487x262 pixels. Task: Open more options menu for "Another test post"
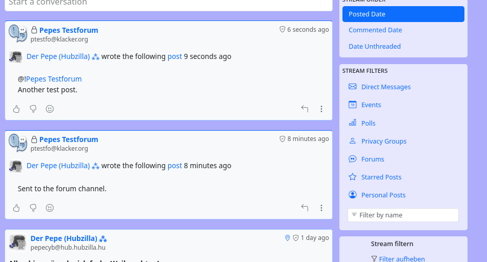tap(321, 109)
